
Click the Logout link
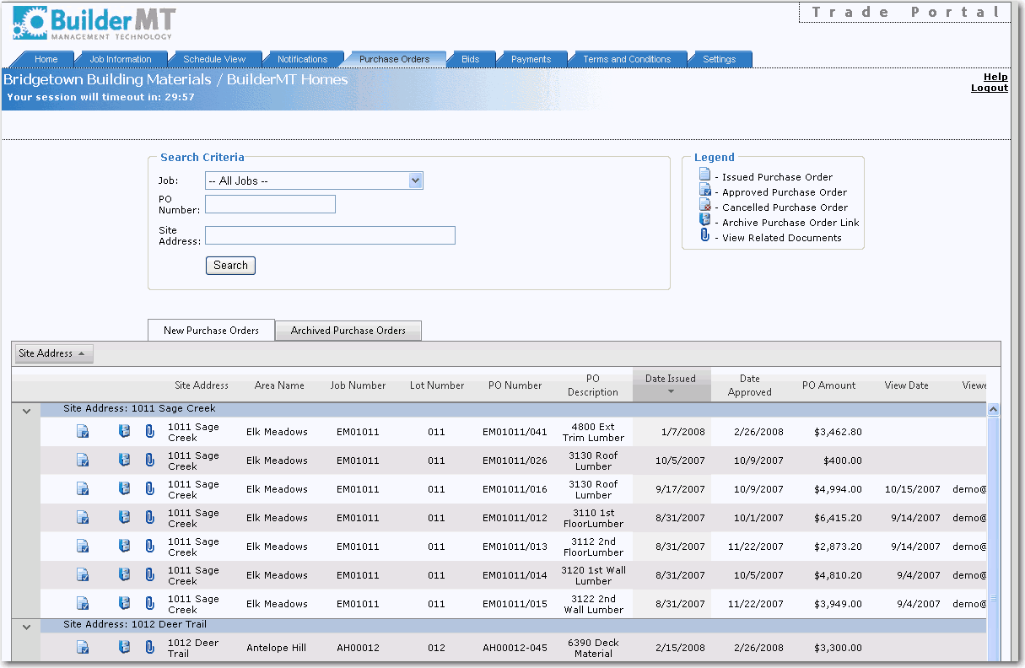(990, 88)
